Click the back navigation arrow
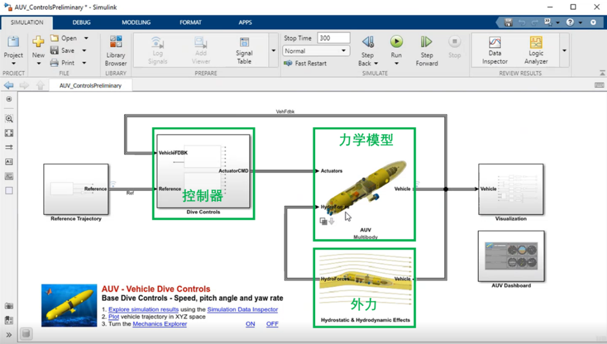This screenshot has width=607, height=344. click(x=8, y=85)
